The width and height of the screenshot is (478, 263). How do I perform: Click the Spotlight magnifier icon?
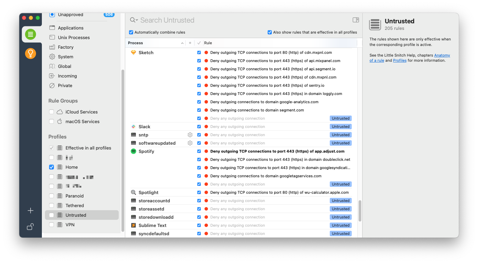[x=133, y=192]
